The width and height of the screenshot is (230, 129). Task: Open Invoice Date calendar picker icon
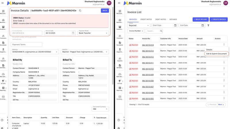73,33
